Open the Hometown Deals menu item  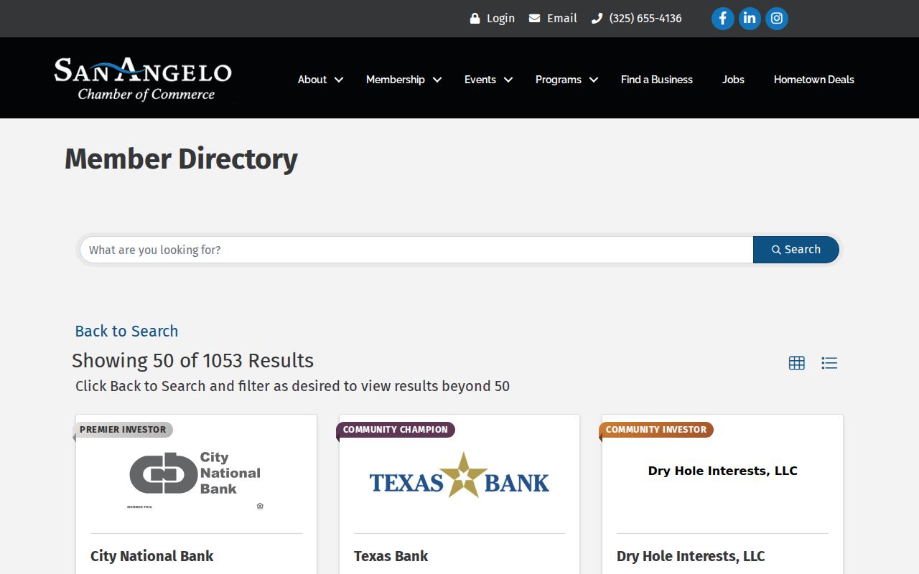click(814, 80)
